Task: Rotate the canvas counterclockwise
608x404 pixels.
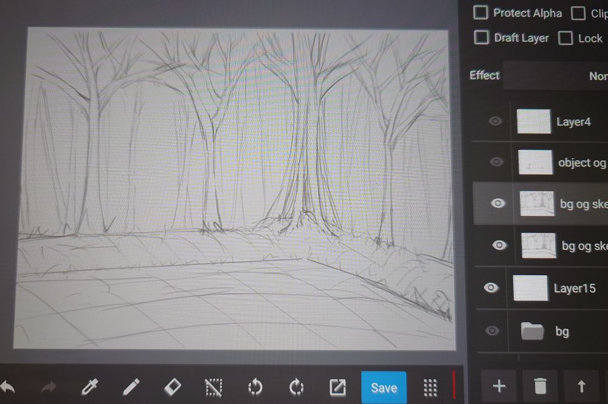Action: (255, 386)
